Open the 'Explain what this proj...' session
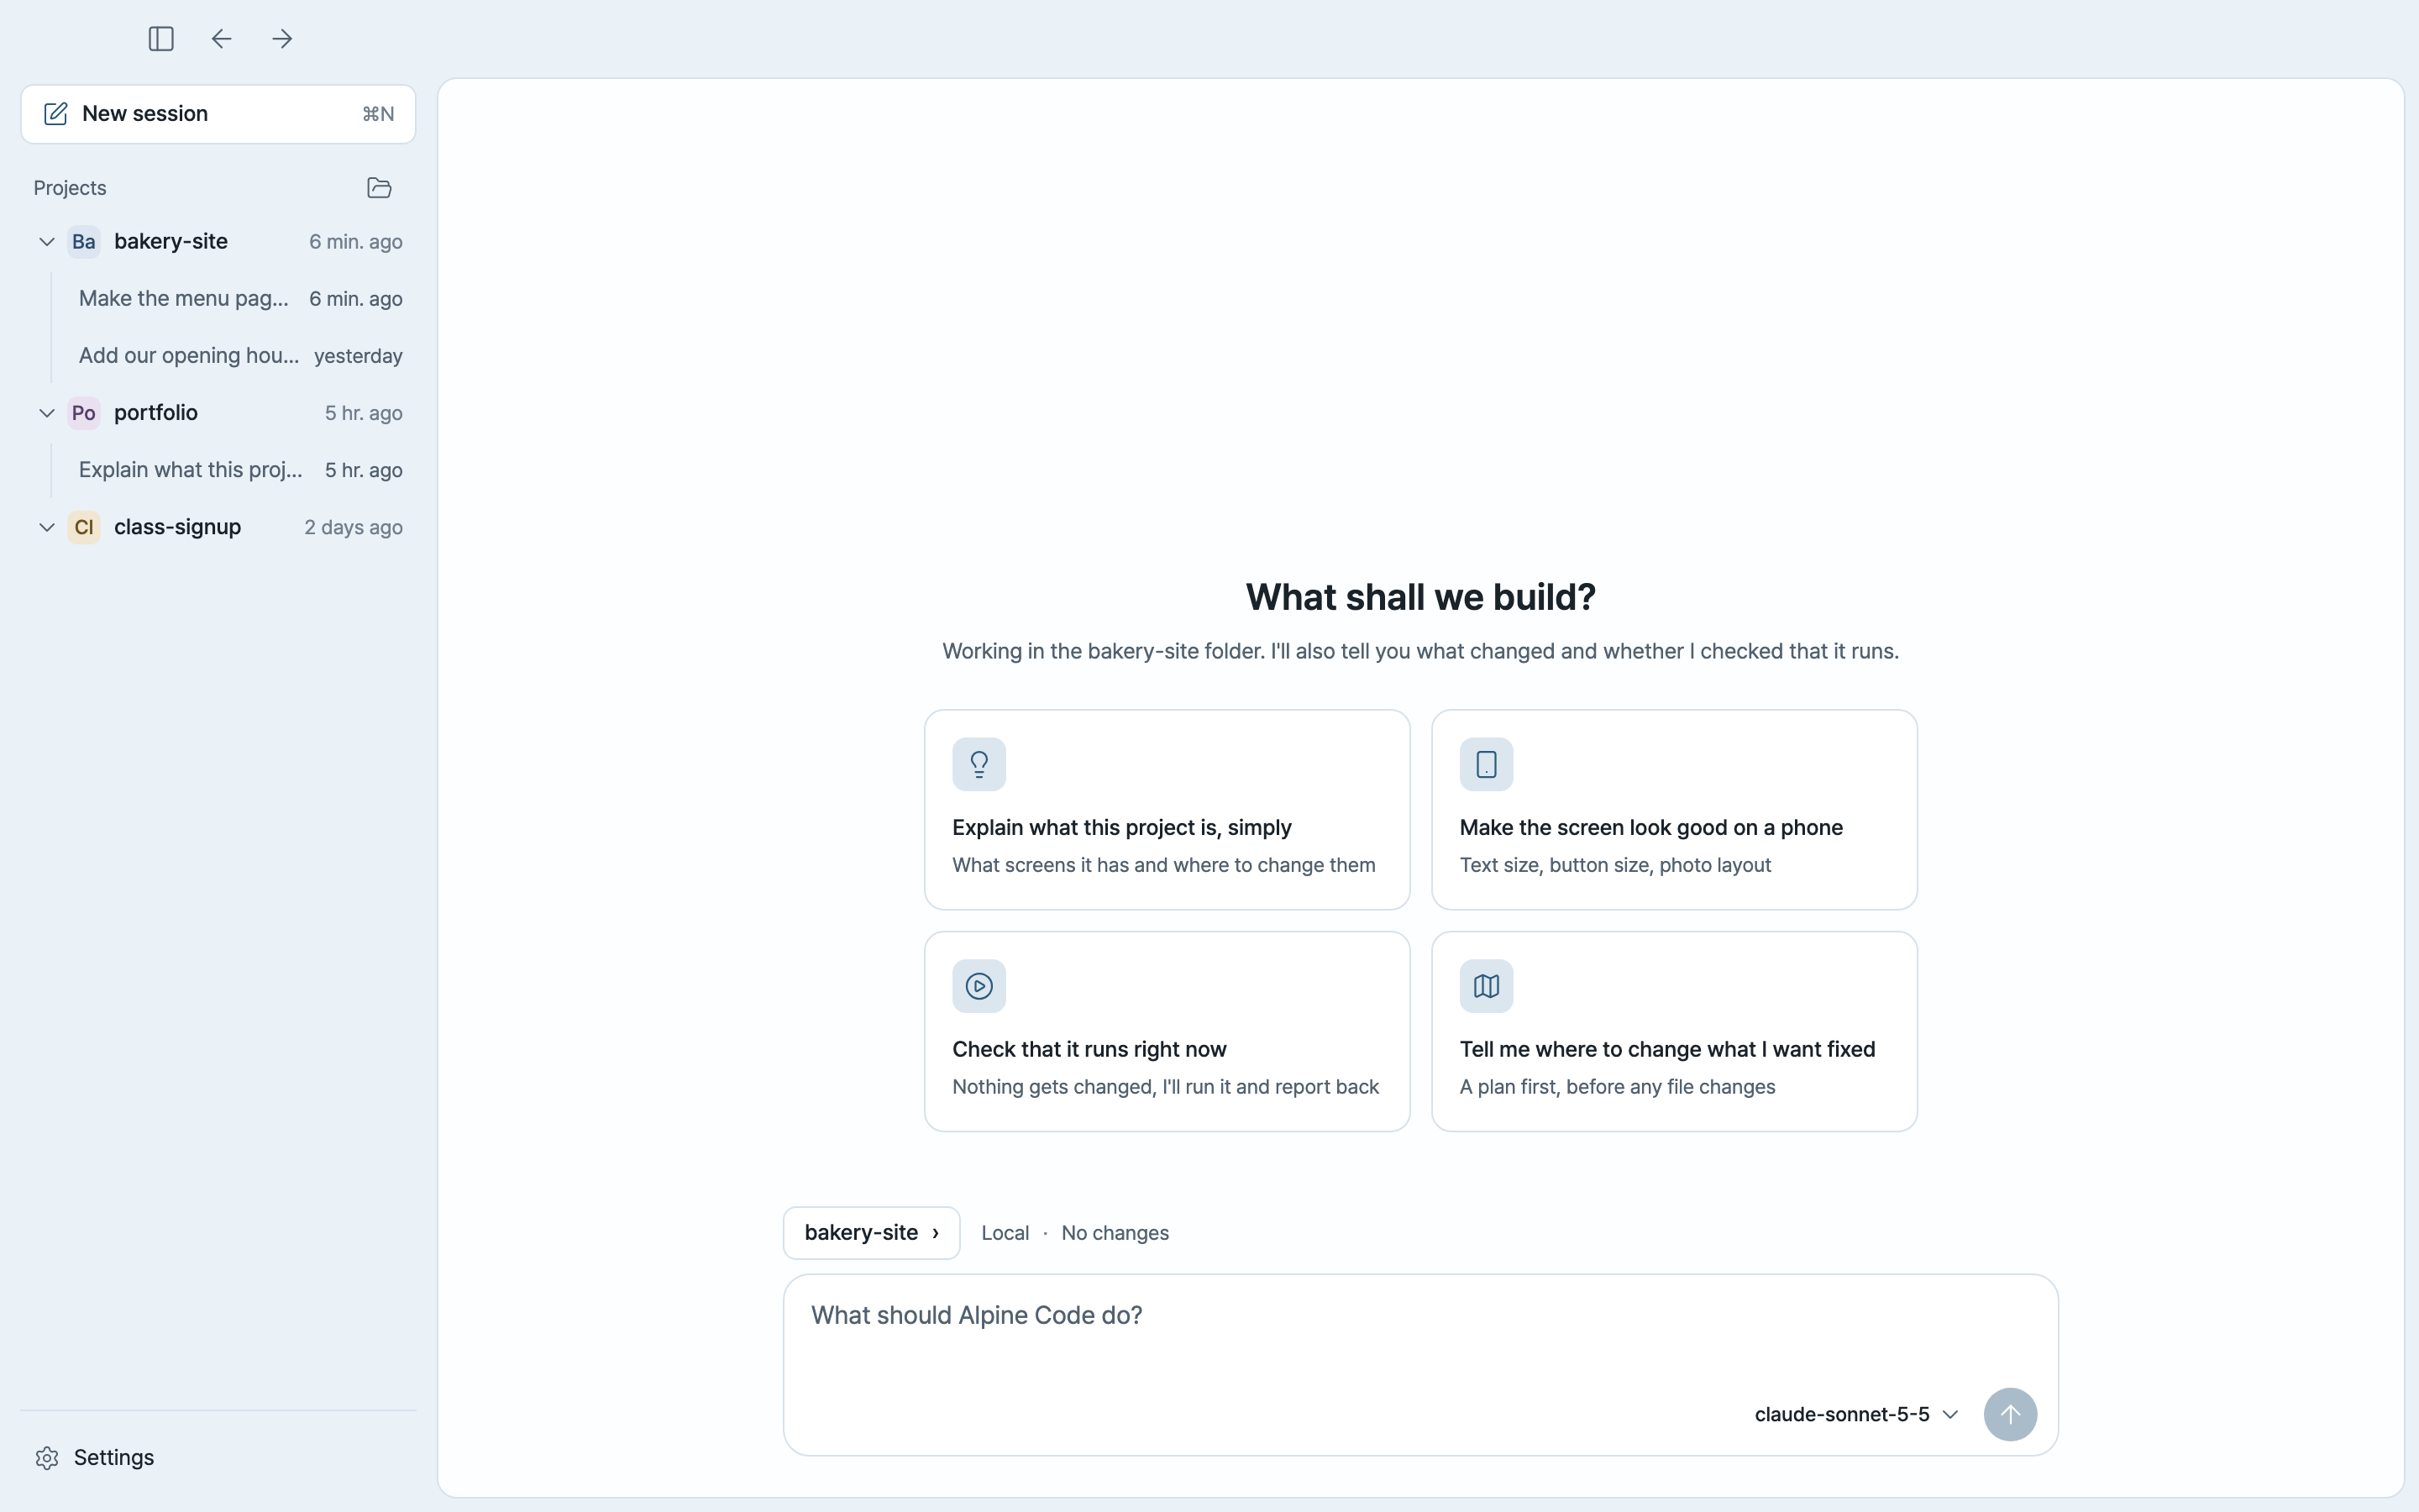This screenshot has width=2419, height=1512. pos(240,470)
